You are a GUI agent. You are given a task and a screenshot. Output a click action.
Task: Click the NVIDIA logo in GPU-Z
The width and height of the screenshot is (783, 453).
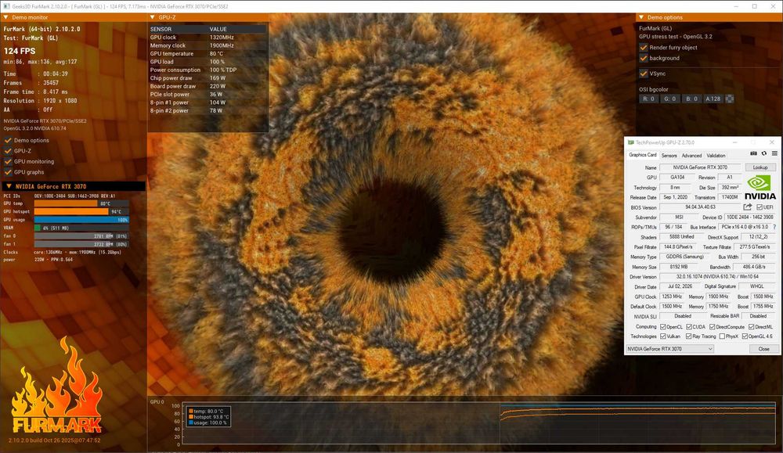click(x=760, y=188)
